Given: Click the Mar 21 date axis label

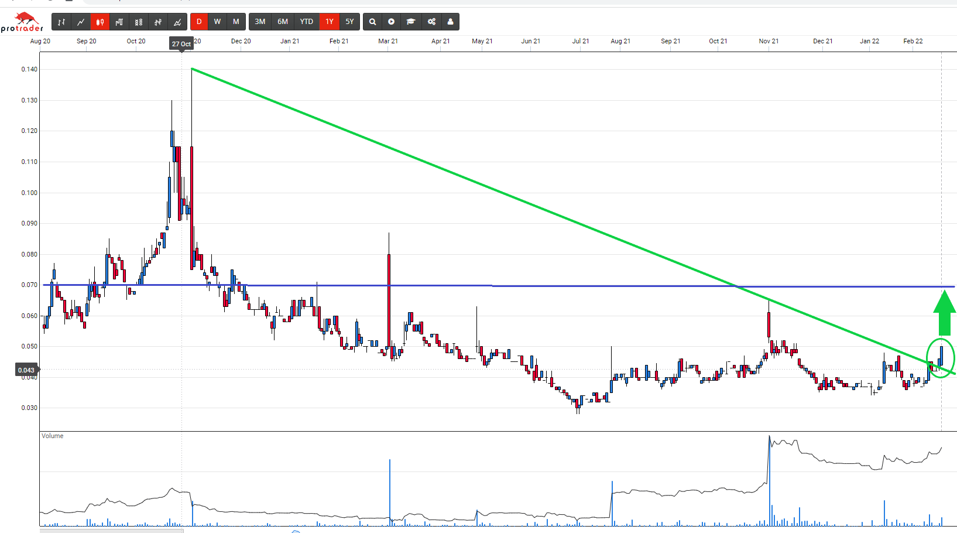Looking at the screenshot, I should [388, 41].
